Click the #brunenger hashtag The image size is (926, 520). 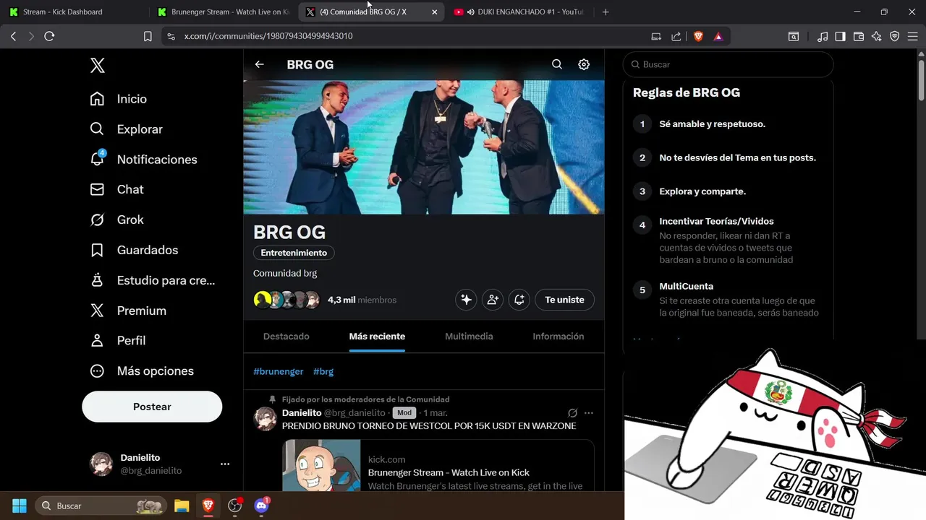tap(279, 371)
